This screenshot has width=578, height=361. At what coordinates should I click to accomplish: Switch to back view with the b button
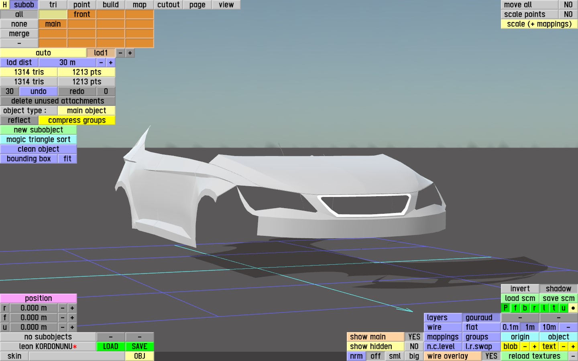tap(525, 308)
